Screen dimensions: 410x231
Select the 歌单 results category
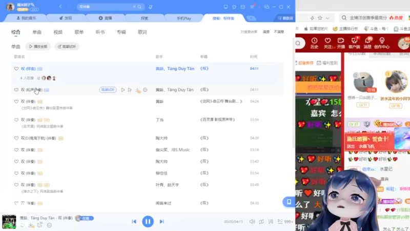79,32
